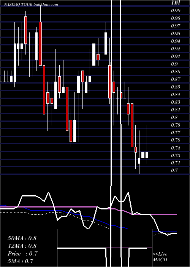Click the 50MA : 0.8 readout

point(22,238)
